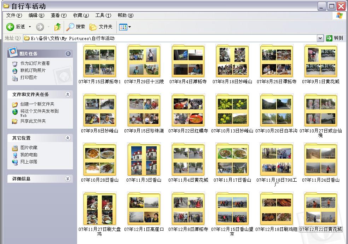Select the 07年7月29日十三陵 folder thumbnail
Screen dimensions: 348x244
pos(144,61)
